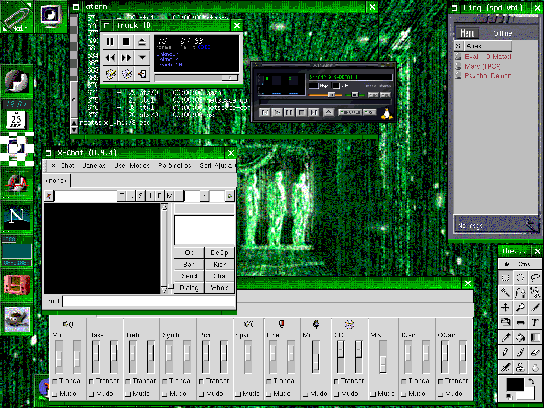Click the Whois button in X-Chat

click(x=220, y=288)
